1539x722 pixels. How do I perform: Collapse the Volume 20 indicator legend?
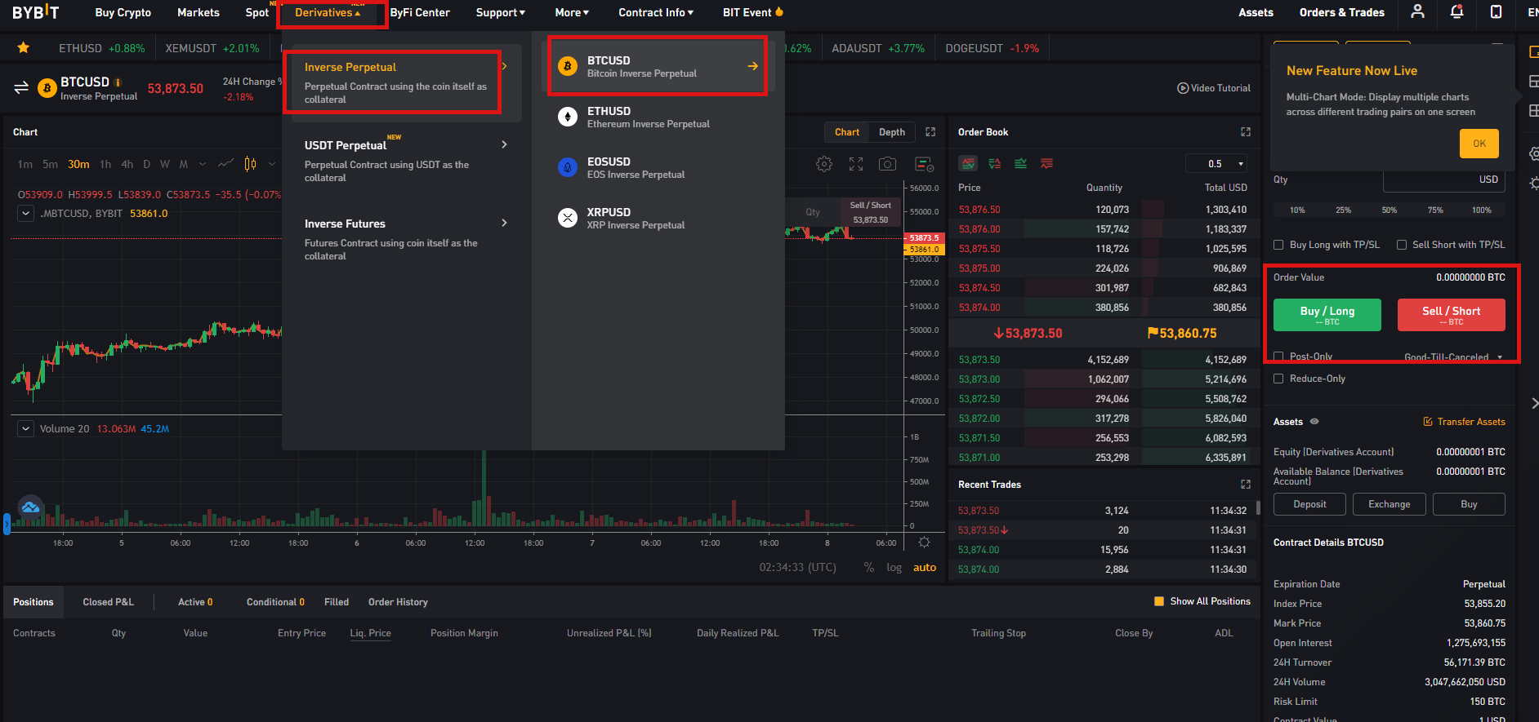click(x=26, y=428)
